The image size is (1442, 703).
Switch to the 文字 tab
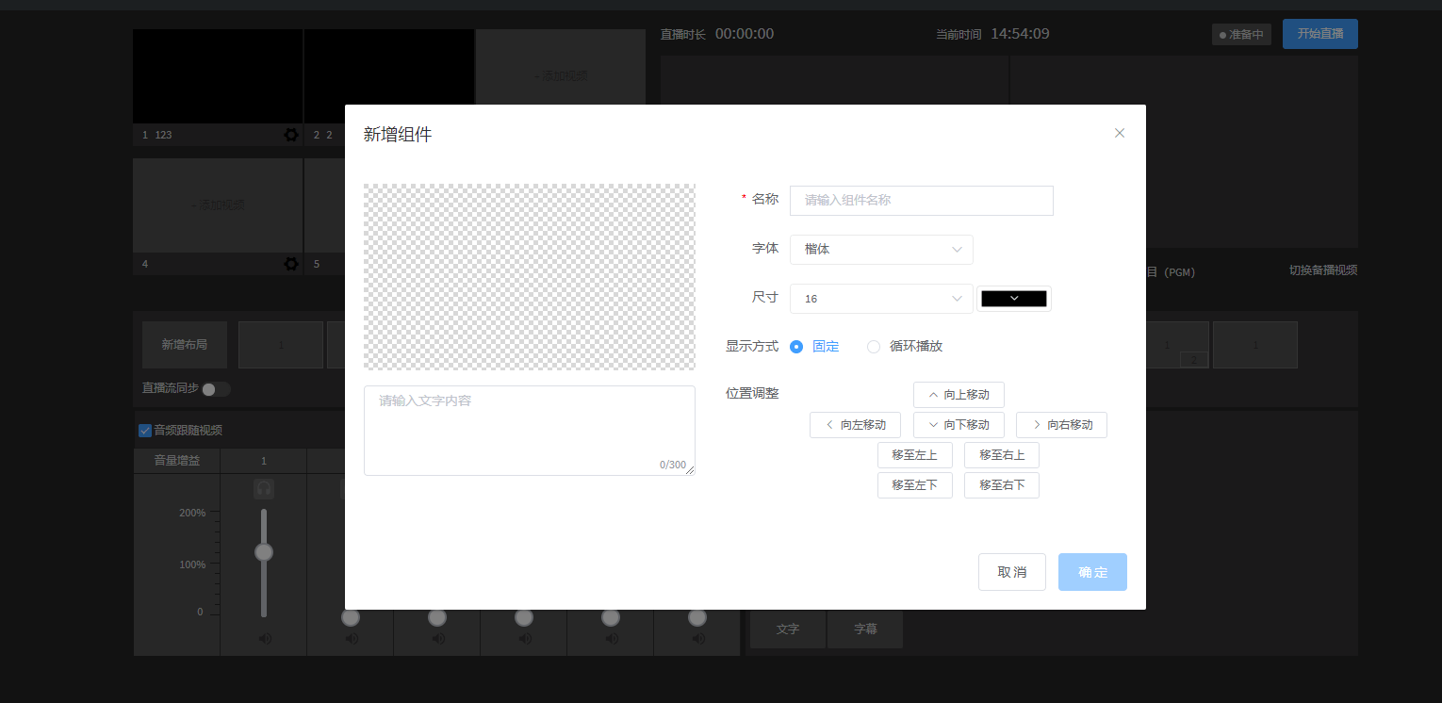(x=788, y=629)
